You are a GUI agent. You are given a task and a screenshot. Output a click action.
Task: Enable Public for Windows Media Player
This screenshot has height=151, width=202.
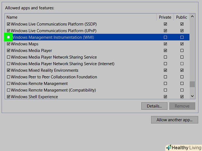pyautogui.click(x=182, y=50)
